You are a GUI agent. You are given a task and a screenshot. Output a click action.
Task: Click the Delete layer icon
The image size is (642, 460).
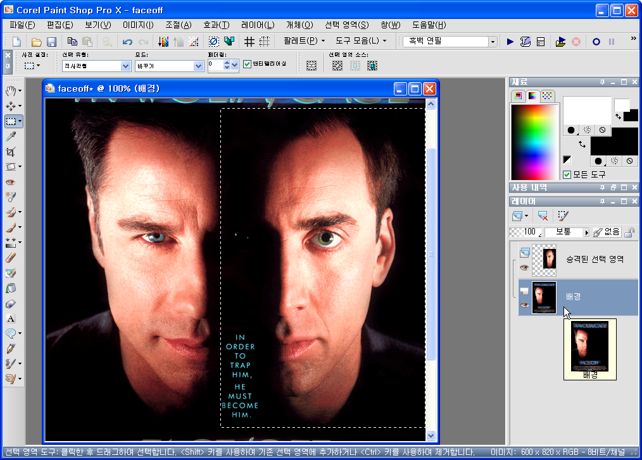[x=543, y=215]
